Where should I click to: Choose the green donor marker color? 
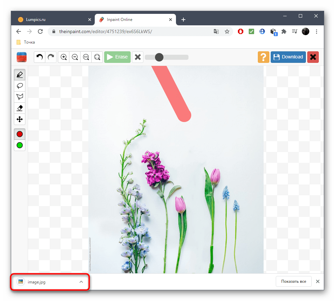click(x=20, y=145)
